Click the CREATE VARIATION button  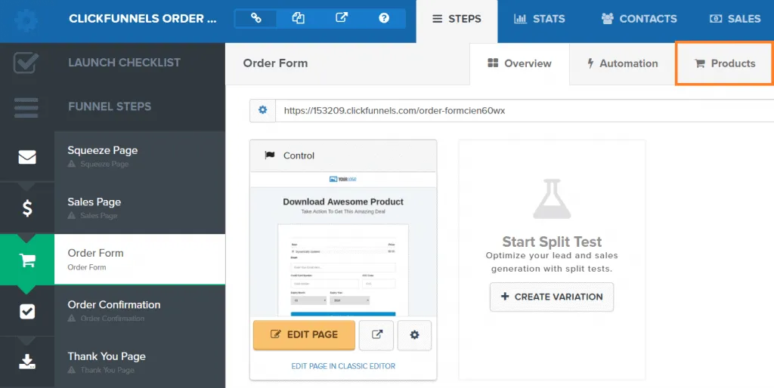point(552,297)
